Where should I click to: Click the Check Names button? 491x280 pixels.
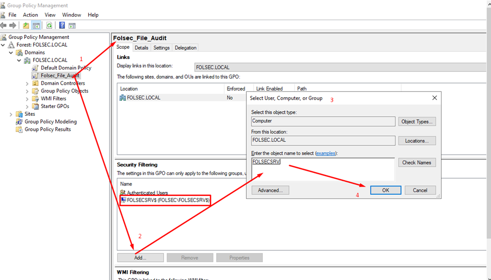416,163
